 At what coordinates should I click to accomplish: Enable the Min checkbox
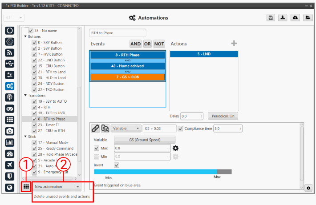97,156
